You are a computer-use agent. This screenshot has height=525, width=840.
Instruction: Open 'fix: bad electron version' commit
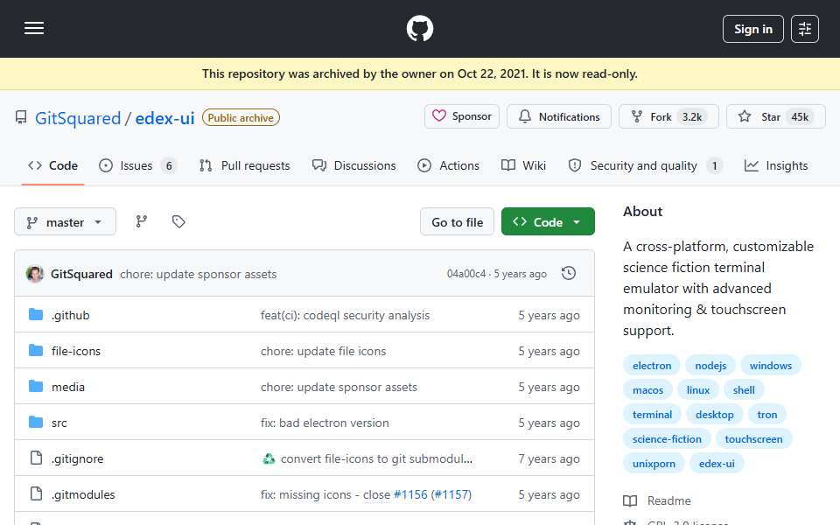pyautogui.click(x=325, y=423)
